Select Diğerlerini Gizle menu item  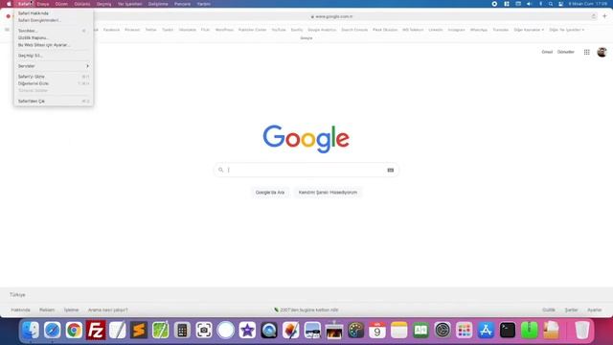click(54, 83)
